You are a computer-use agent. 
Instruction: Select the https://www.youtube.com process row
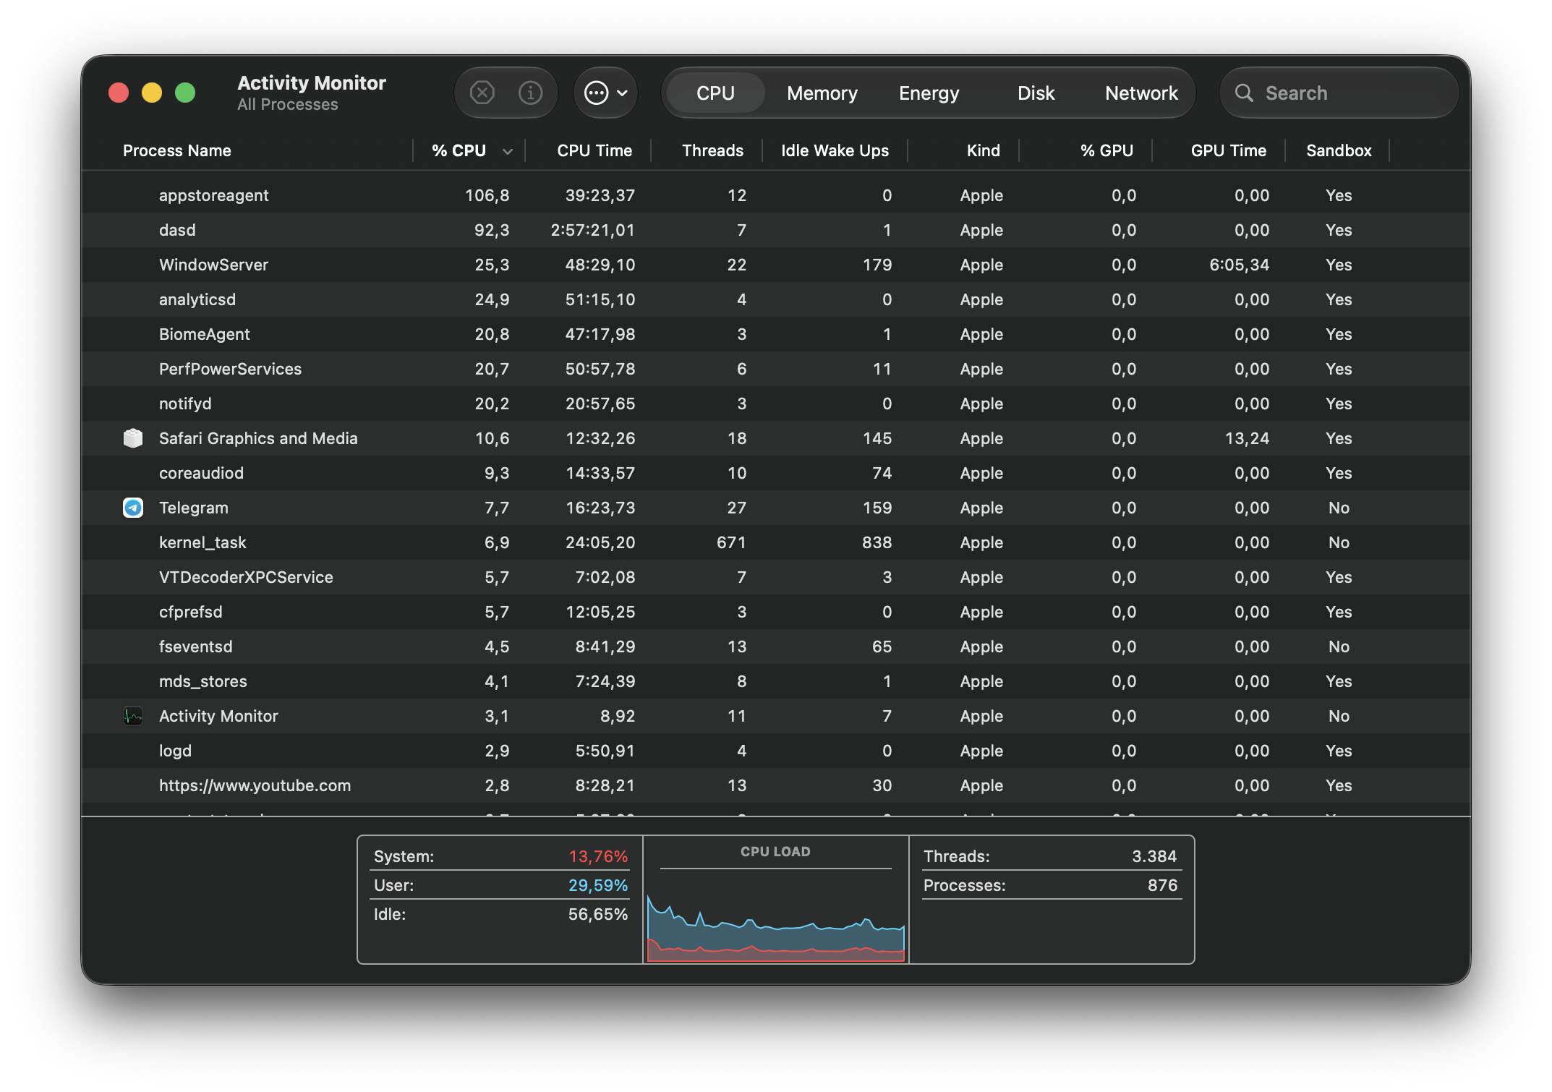point(776,785)
